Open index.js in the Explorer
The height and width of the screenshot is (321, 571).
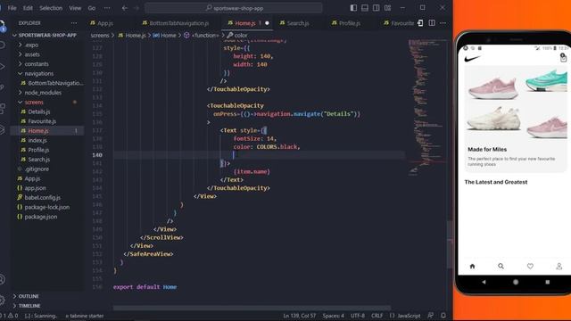47,140
